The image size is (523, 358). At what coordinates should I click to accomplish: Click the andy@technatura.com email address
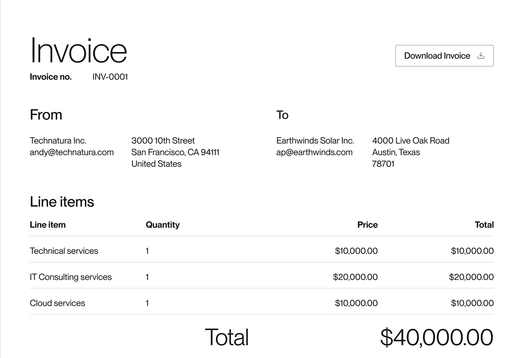72,152
